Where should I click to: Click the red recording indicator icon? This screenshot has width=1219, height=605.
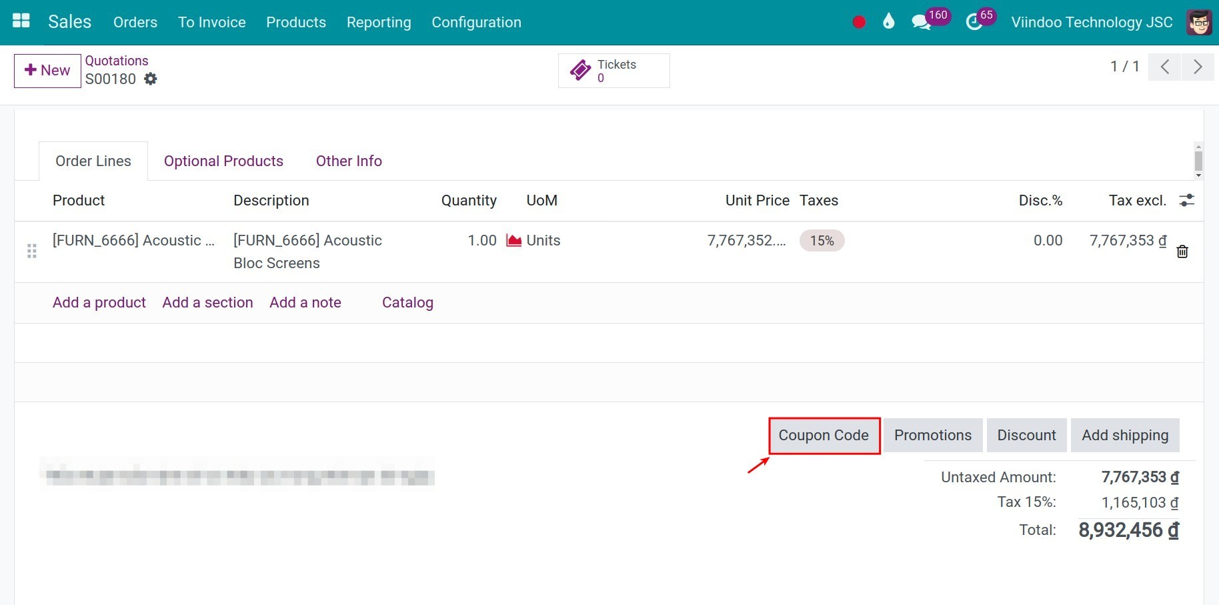(859, 22)
